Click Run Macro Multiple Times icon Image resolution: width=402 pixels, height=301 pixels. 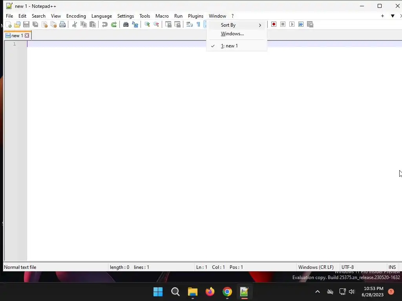coord(301,24)
